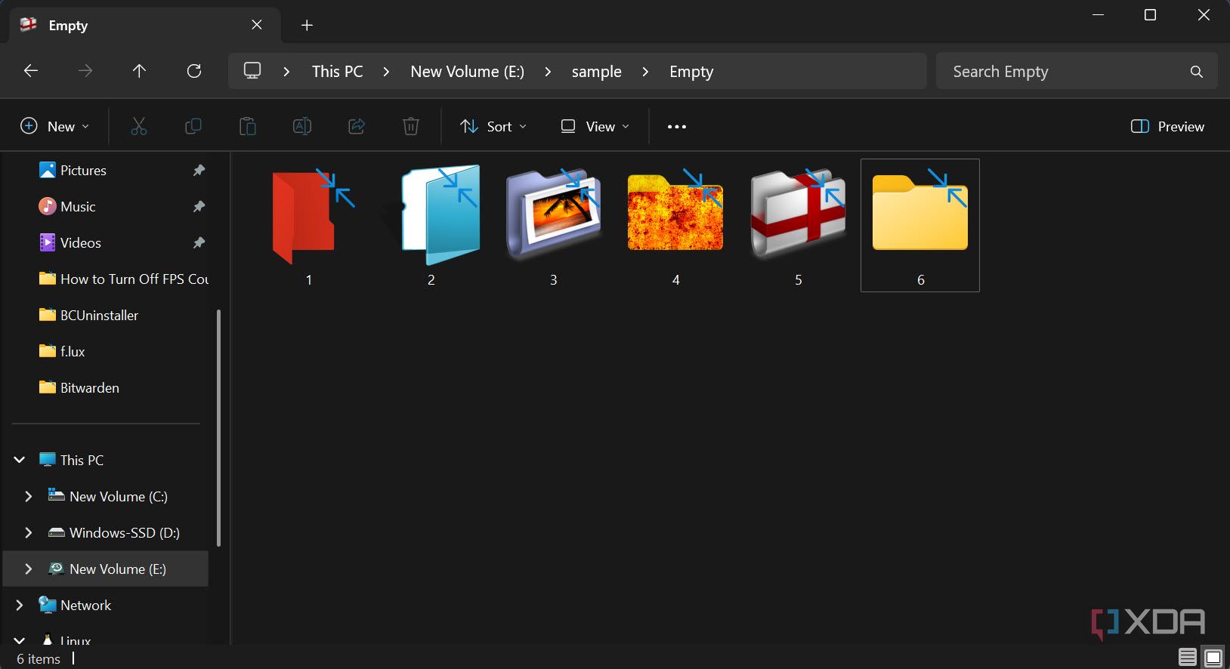1230x669 pixels.
Task: Open the View dropdown menu
Action: point(595,127)
